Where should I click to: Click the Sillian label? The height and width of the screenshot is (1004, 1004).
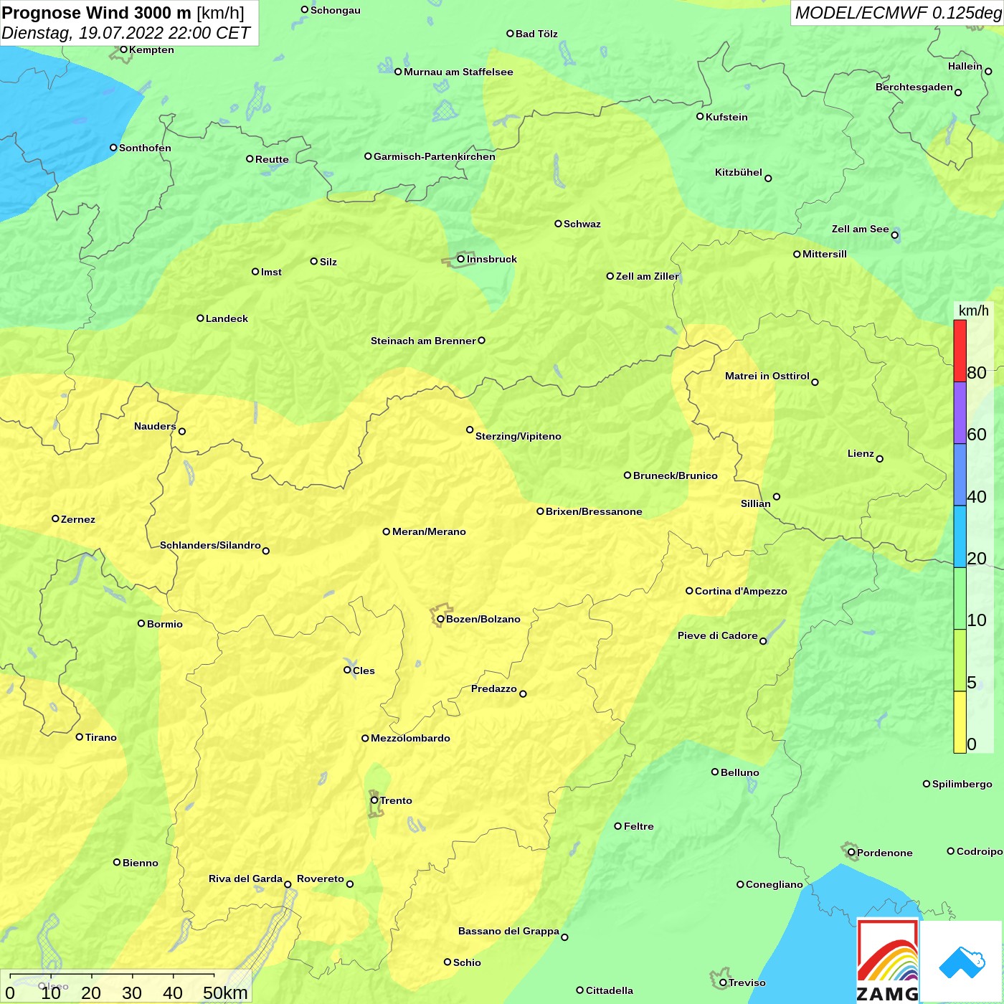pyautogui.click(x=756, y=503)
